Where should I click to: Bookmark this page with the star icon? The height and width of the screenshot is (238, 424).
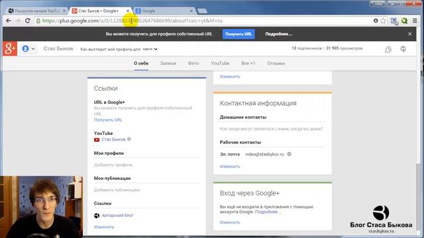tap(383, 20)
